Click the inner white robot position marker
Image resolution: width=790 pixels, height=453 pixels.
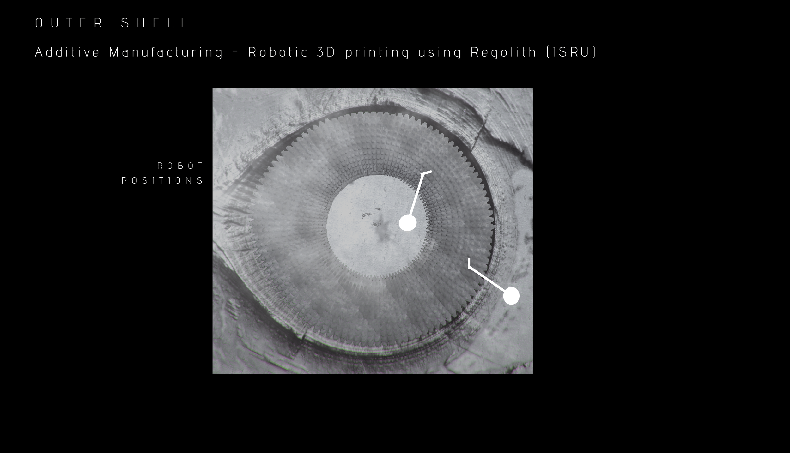(408, 223)
